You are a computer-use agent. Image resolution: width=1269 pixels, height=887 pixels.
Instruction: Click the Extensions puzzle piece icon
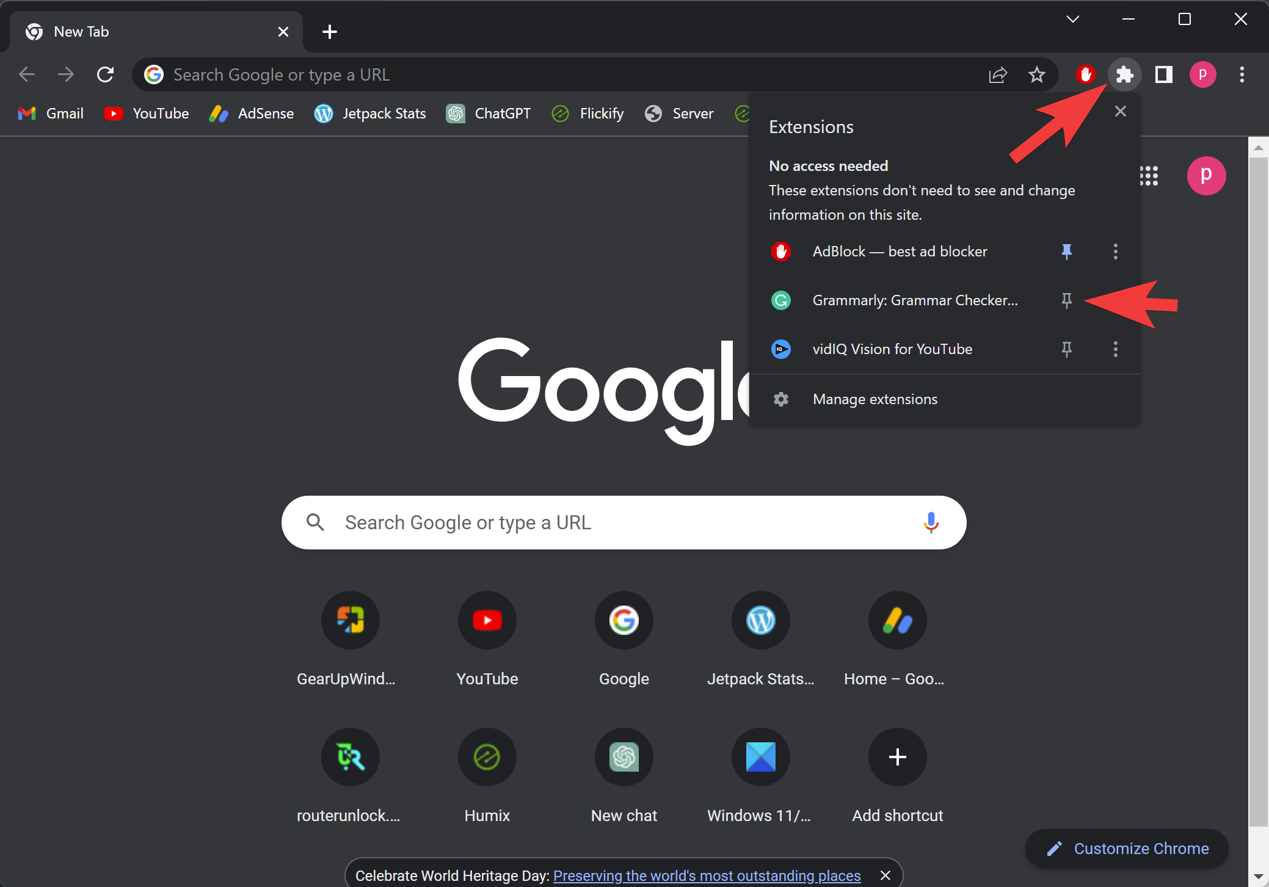[1125, 74]
